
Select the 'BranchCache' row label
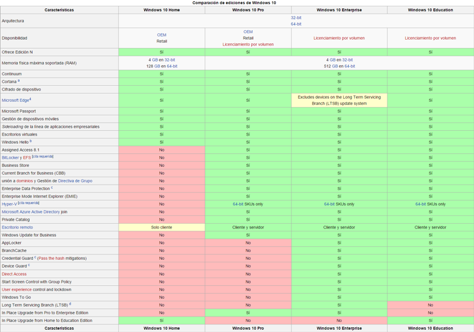pyautogui.click(x=14, y=251)
